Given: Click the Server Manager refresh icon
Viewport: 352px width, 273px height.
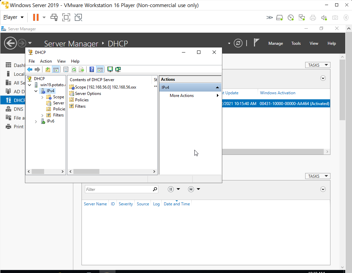Looking at the screenshot, I should point(238,43).
